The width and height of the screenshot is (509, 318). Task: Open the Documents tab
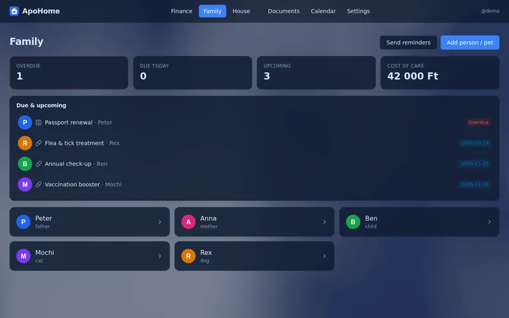tap(284, 11)
